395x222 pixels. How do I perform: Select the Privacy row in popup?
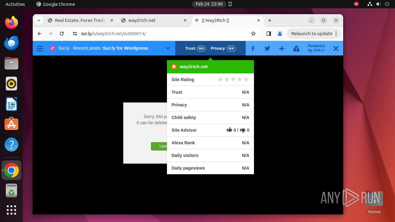coord(210,105)
